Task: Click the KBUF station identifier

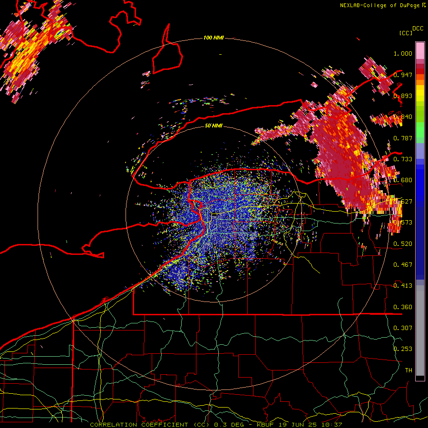Action: pos(265,425)
